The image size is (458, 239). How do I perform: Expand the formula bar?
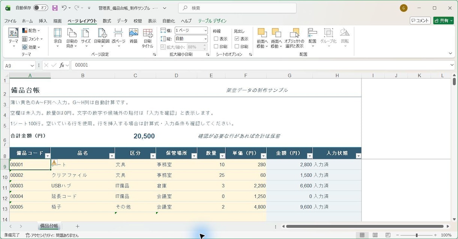pos(452,65)
